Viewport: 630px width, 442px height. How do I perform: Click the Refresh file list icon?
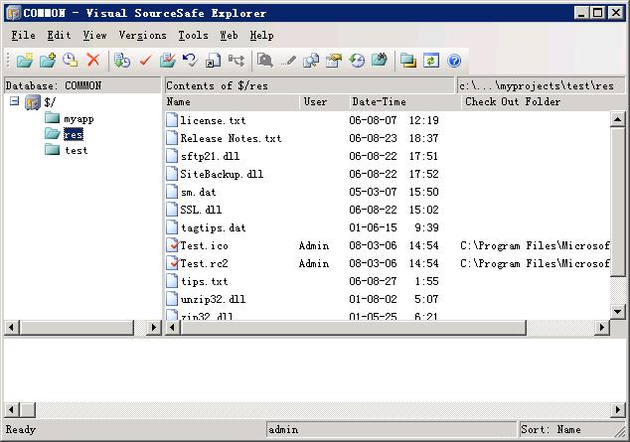(x=431, y=61)
